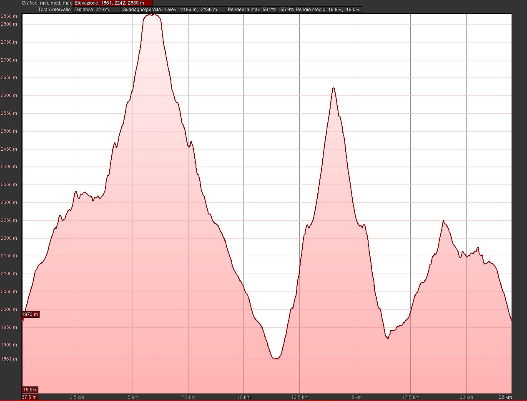The width and height of the screenshot is (527, 401).
Task: Click the small red cursor square marker
Action: 22,319
